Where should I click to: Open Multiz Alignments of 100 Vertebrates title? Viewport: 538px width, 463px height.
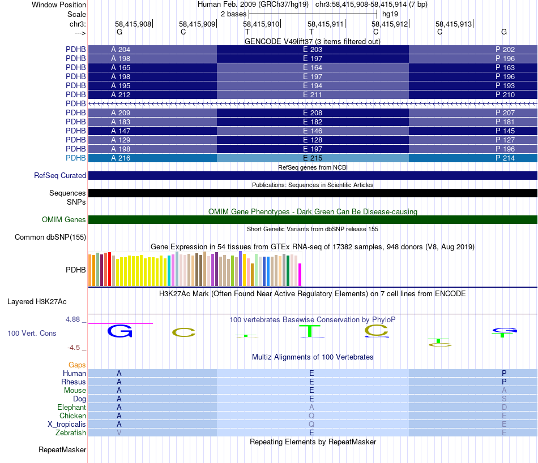[x=313, y=357]
